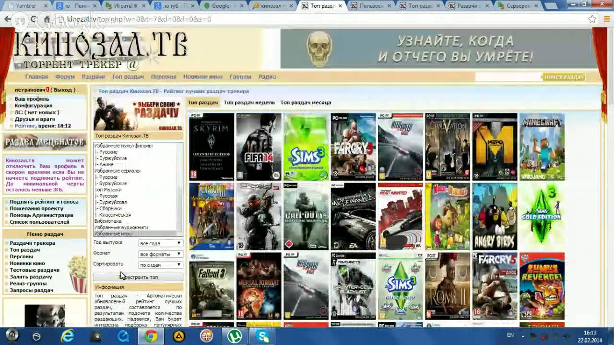The height and width of the screenshot is (345, 614).
Task: Open 'Персоны' in site navigation
Action: (164, 77)
